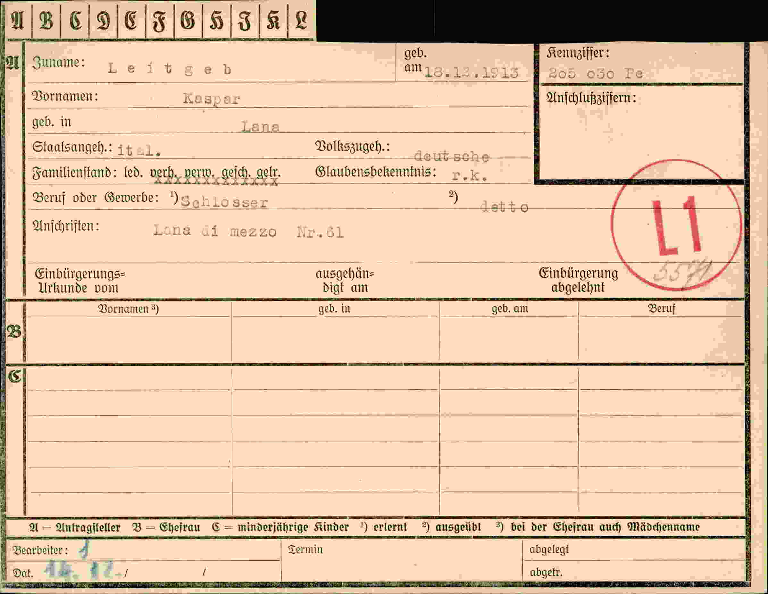Viewport: 768px width, 594px height.
Task: Click the "Vornamen:" label above geb. in
Action: (65, 96)
